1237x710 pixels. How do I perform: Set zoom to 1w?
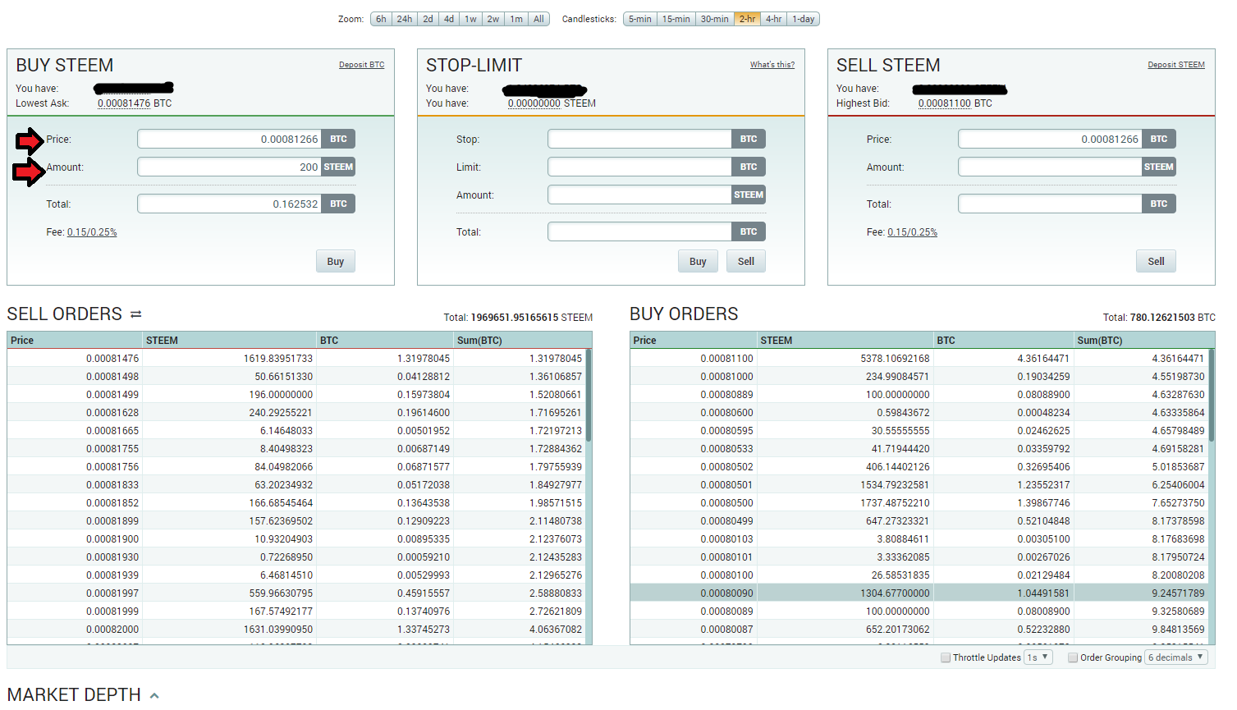click(x=470, y=19)
